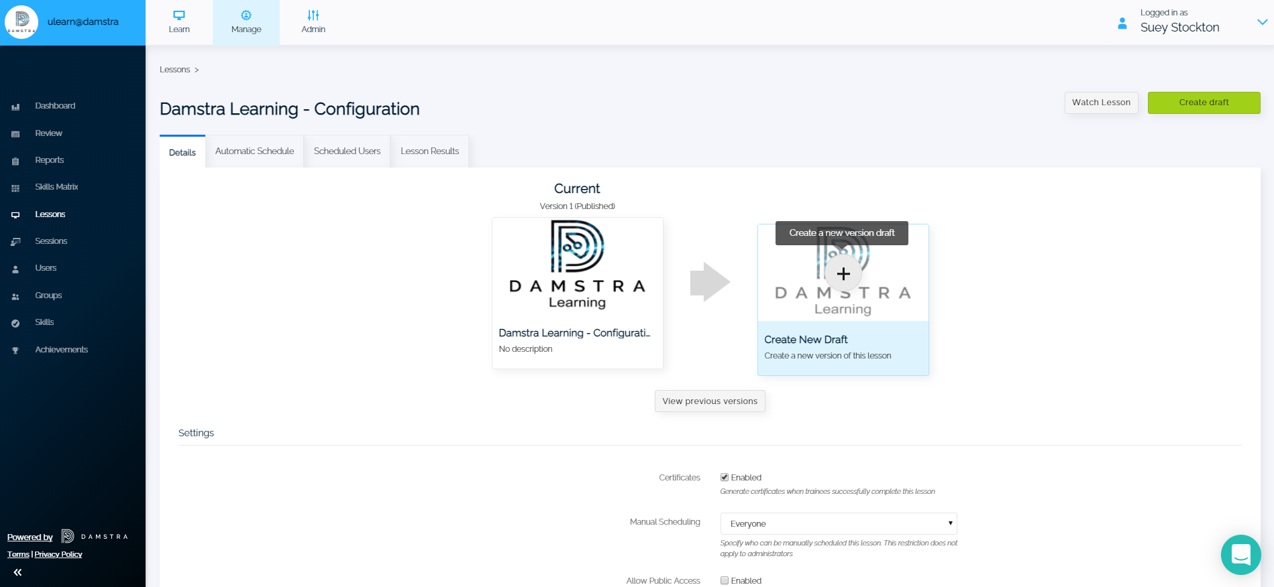1274x587 pixels.
Task: Open the Privacy Policy link
Action: pyautogui.click(x=58, y=554)
